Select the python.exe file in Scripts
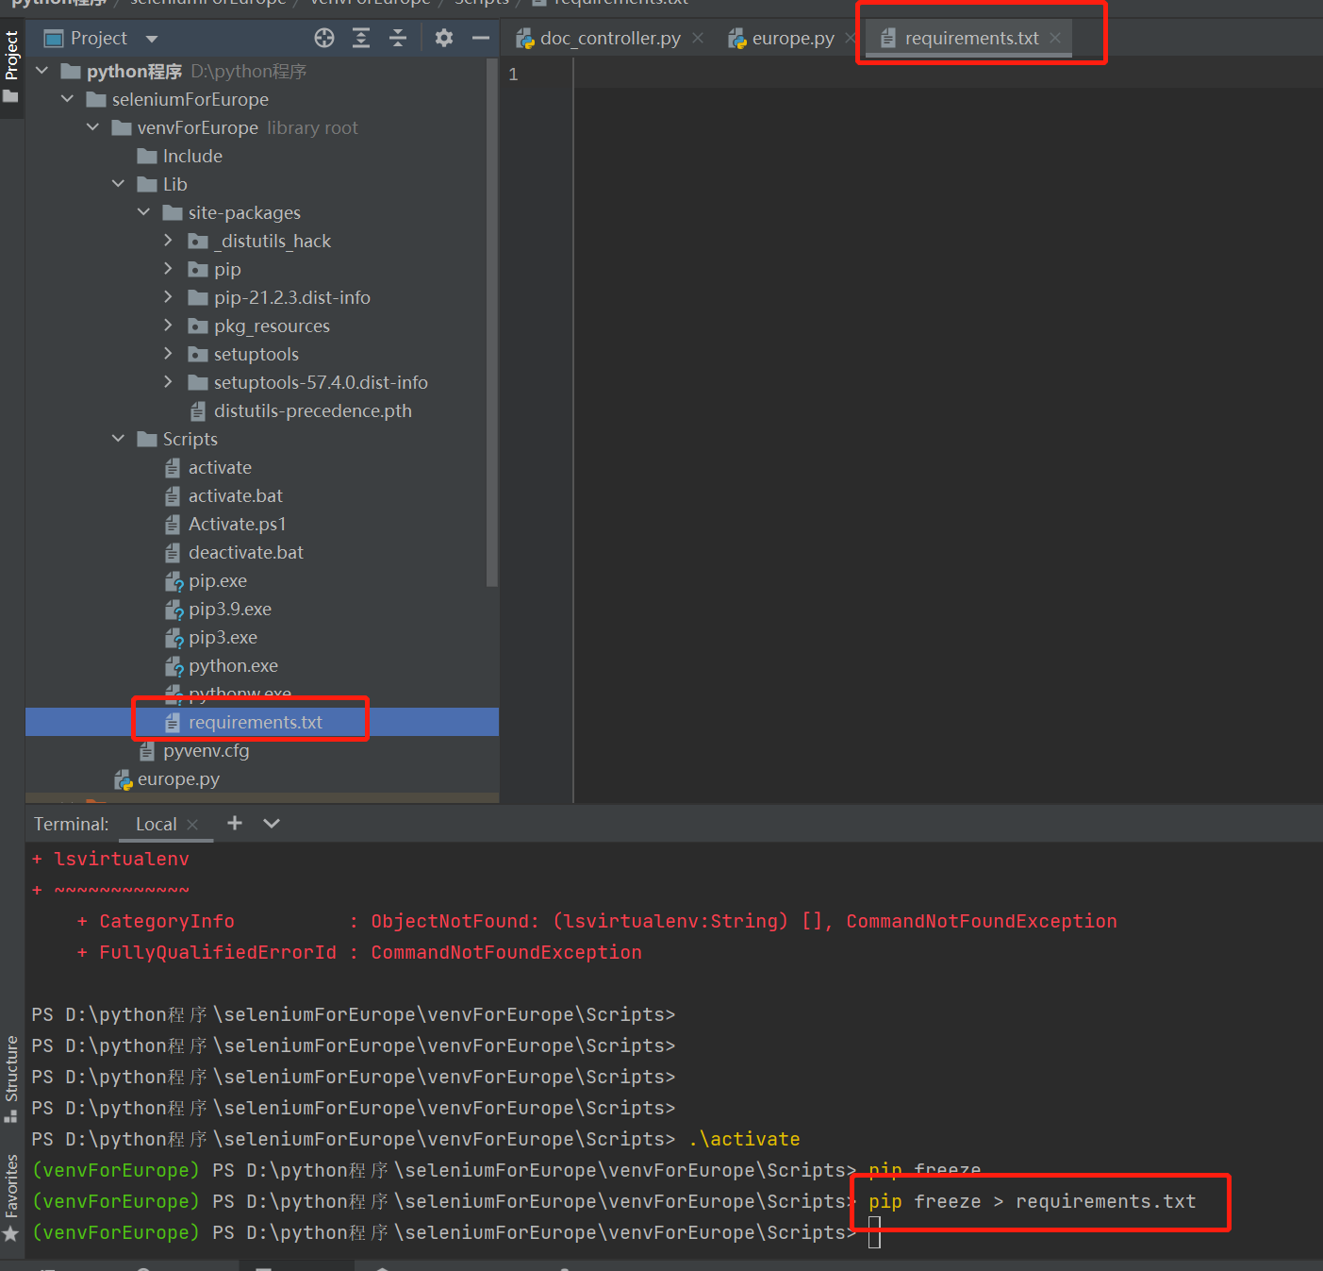The width and height of the screenshot is (1323, 1271). [233, 665]
